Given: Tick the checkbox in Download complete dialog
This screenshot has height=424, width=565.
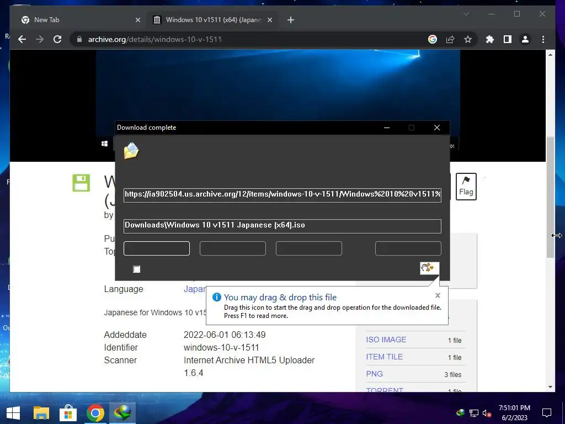Looking at the screenshot, I should 137,269.
